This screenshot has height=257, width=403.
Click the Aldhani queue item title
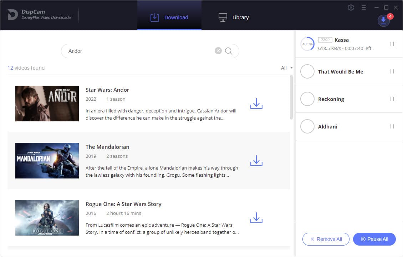pyautogui.click(x=328, y=127)
